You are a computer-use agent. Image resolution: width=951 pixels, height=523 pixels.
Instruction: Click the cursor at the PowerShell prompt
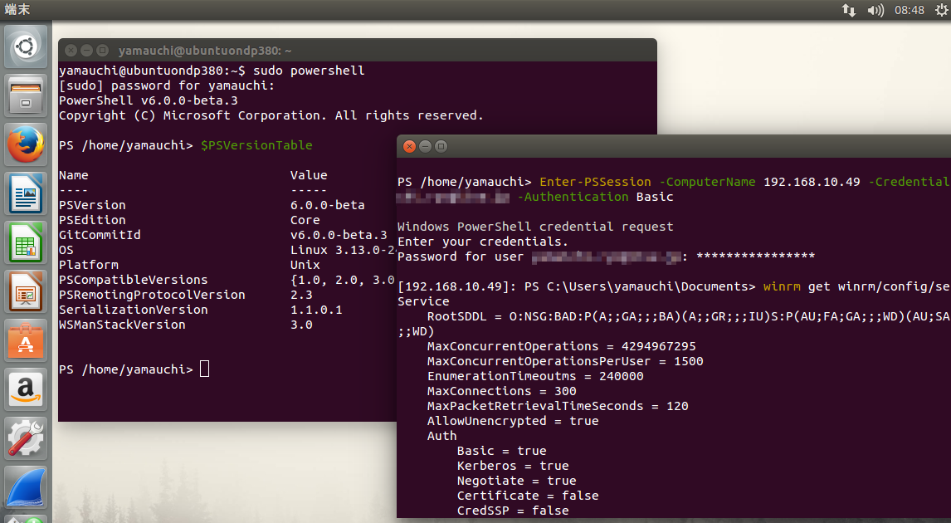204,369
